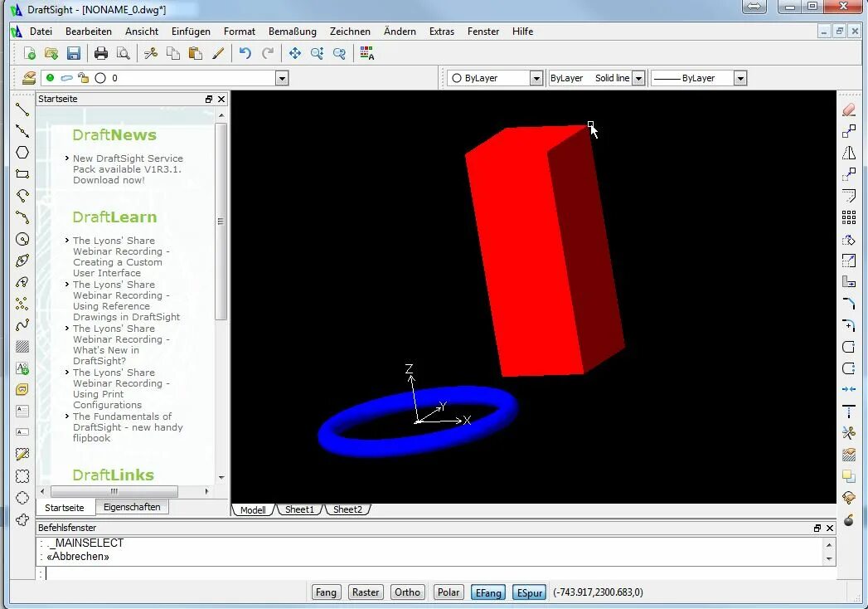Click Startseite panel vertical scrollbar thumb
The width and height of the screenshot is (868, 609).
221,222
